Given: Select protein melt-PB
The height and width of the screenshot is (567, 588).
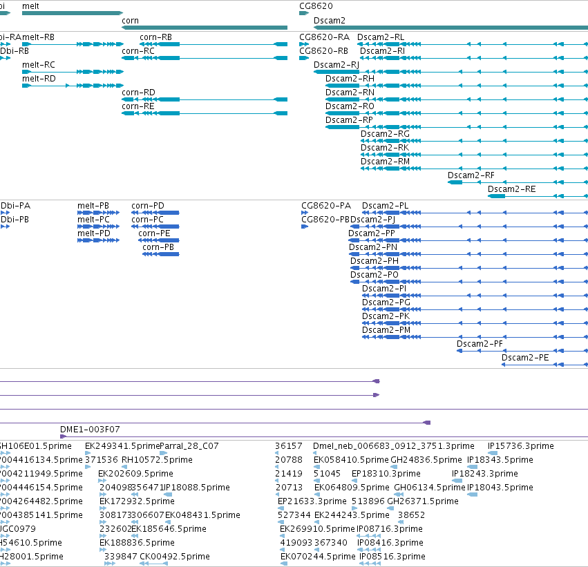Looking at the screenshot, I should [x=99, y=213].
